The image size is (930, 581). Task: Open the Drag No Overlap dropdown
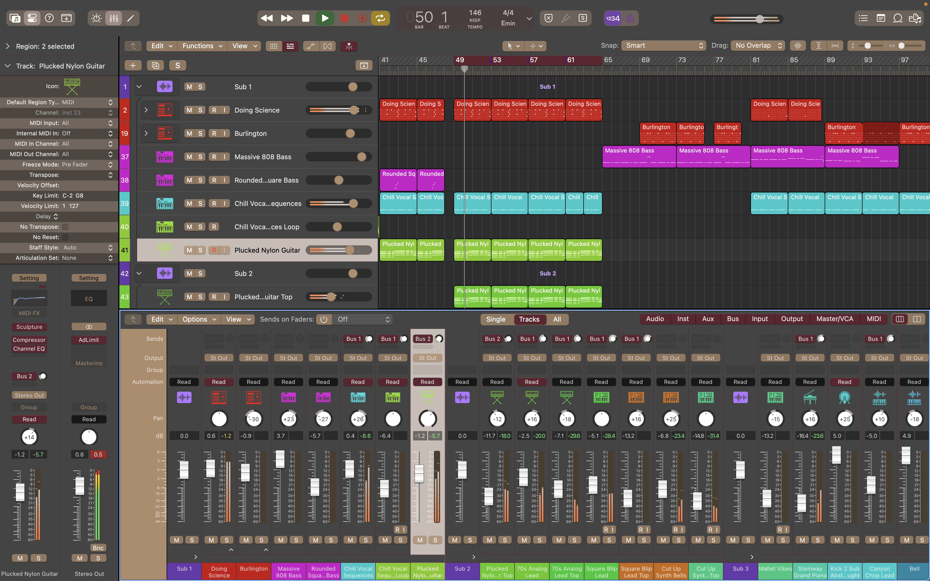758,46
